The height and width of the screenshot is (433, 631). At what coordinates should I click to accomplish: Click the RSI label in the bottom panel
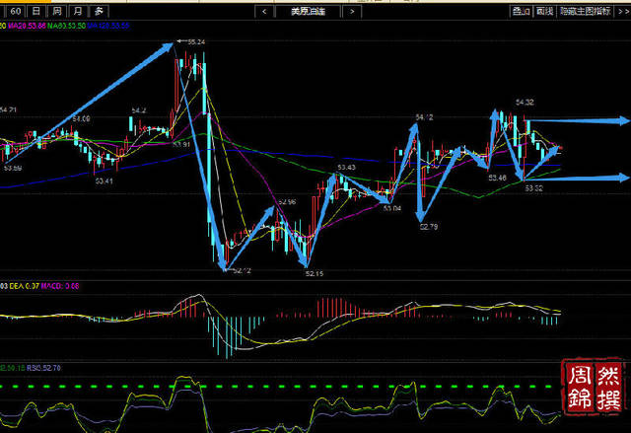43,367
